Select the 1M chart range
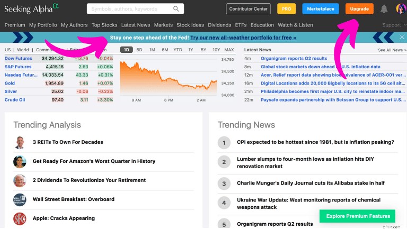 click(152, 50)
